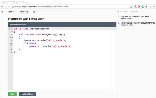Click the line 6 'if (false);' code
Screen dimensions: 156x98
tap(30, 43)
